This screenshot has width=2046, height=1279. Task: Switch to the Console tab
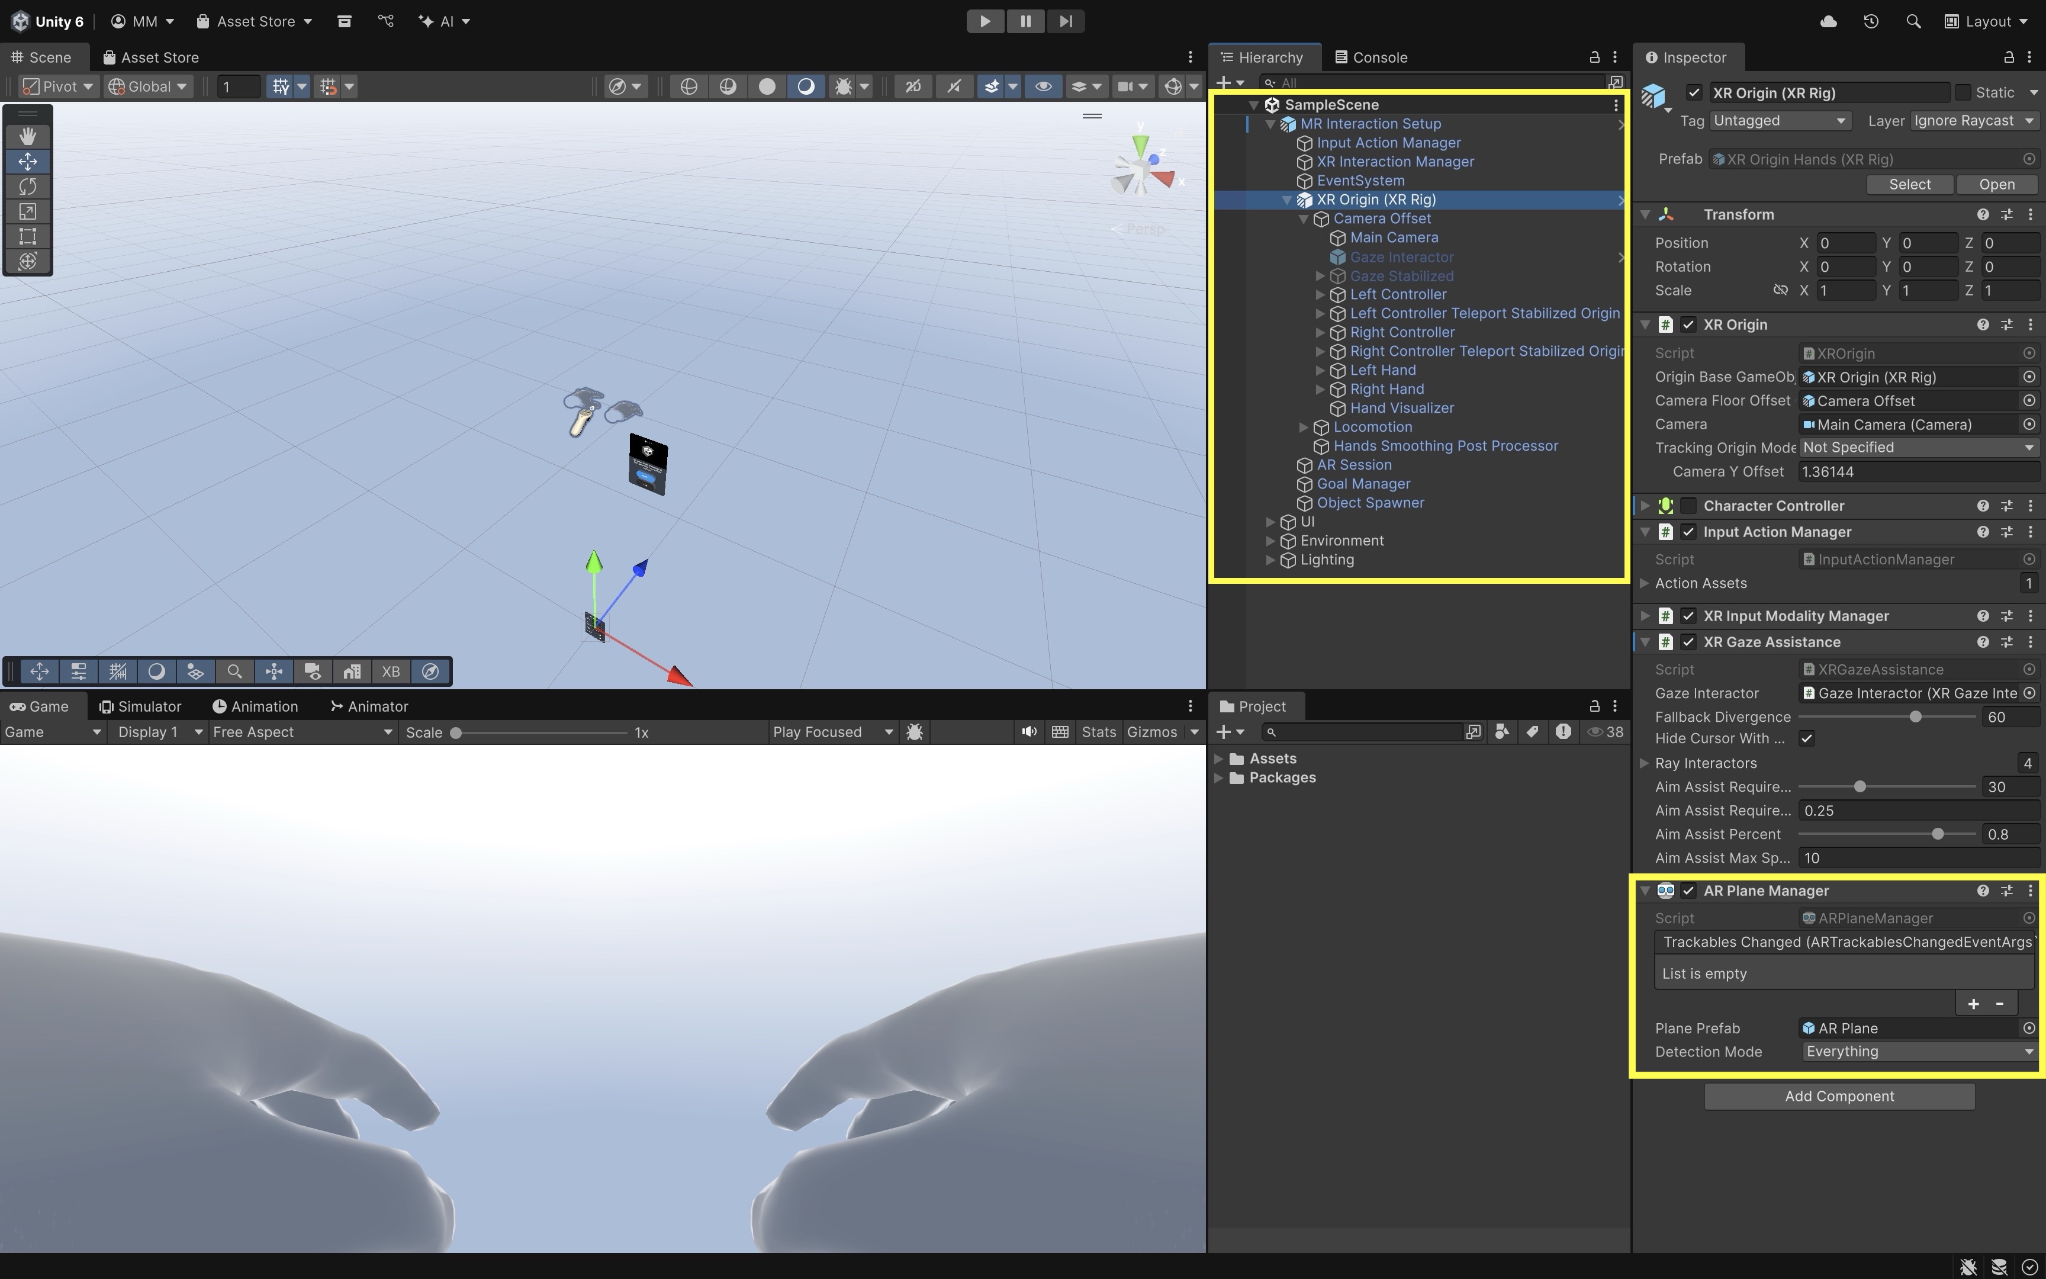tap(1371, 57)
